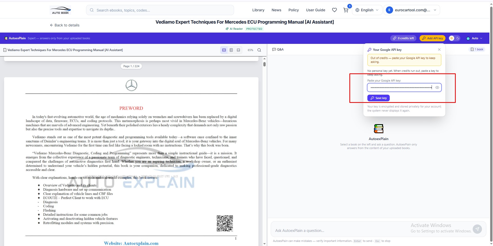Click the Page 1 / 224 indicator
Screen dimensions: 493x246
pyautogui.click(x=131, y=66)
